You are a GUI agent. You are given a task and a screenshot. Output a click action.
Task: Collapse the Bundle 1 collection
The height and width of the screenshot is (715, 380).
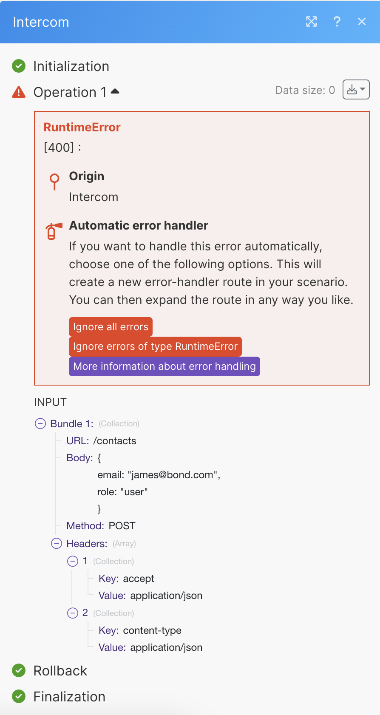tap(40, 423)
